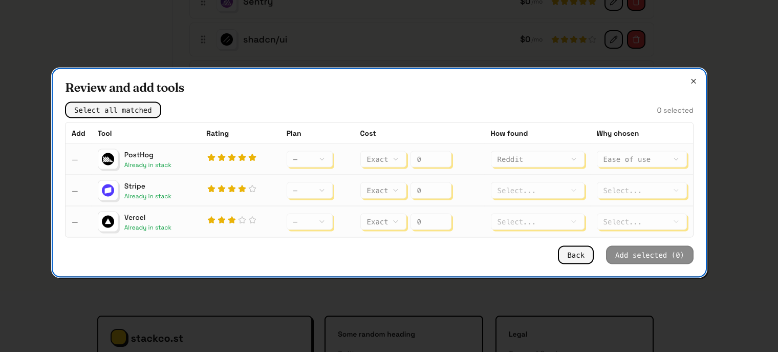
Task: Click the Stripe logo icon
Action: click(x=108, y=191)
